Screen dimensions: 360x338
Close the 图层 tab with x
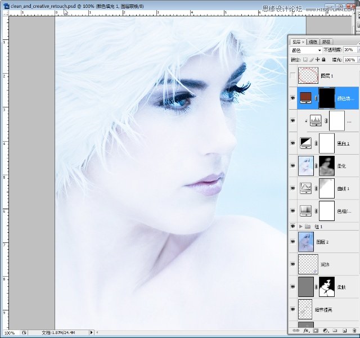[303, 42]
